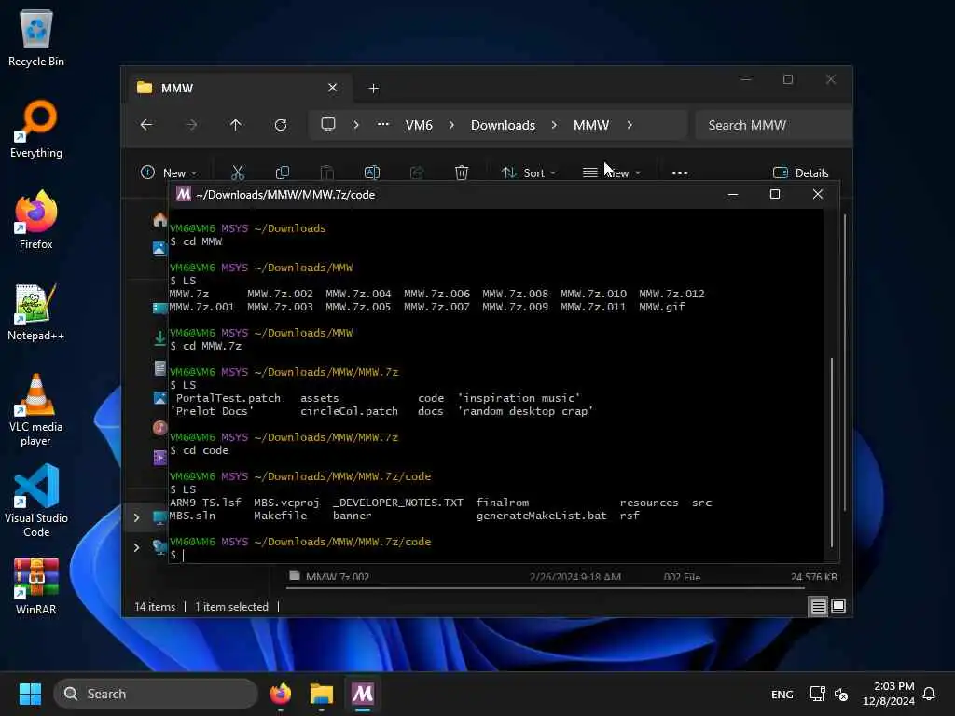Open the clock showing 2:03 PM
This screenshot has height=716, width=955.
889,694
